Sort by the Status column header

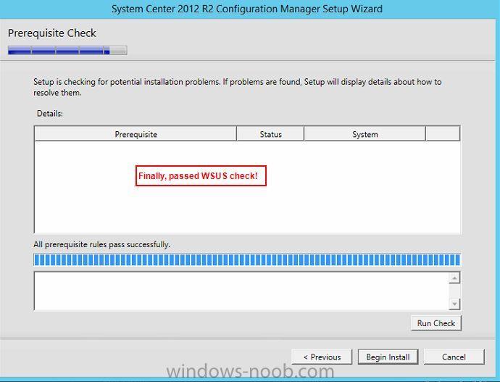270,134
